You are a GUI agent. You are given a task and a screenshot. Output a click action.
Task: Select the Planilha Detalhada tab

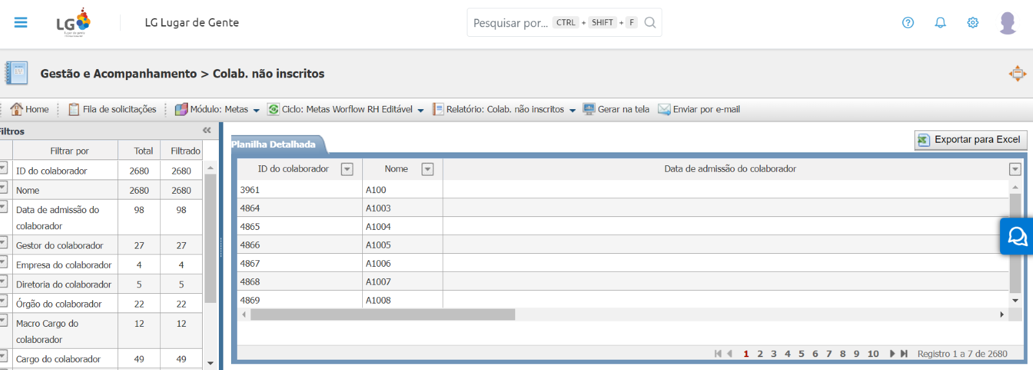(x=278, y=144)
